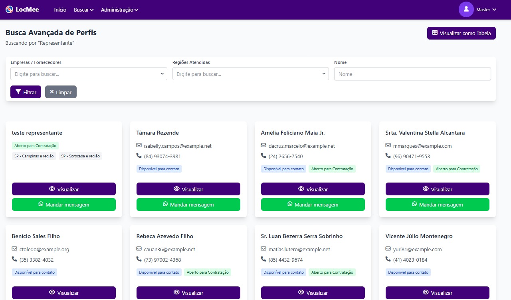Click the phone icon on Benício Sales Filho's card
Viewport: 511px width, 300px height.
coord(14,259)
